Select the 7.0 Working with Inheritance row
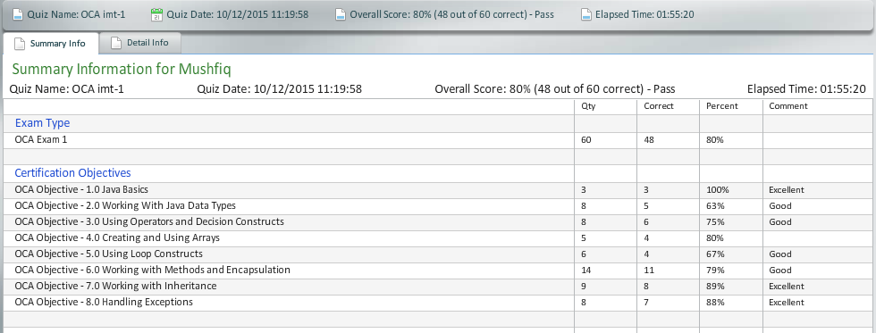The height and width of the screenshot is (333, 876). click(x=438, y=287)
